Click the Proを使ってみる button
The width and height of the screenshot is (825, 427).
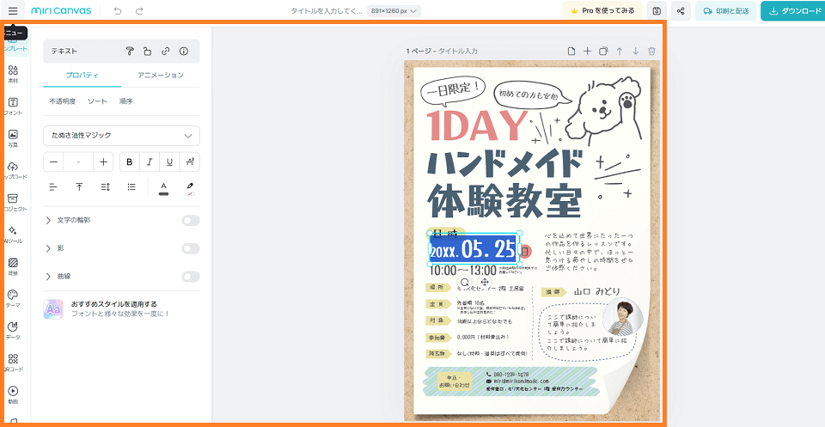[602, 10]
